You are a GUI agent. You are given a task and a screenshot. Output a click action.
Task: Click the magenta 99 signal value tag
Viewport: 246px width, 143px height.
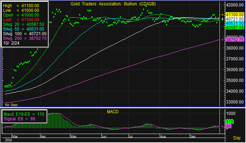[x=228, y=126]
